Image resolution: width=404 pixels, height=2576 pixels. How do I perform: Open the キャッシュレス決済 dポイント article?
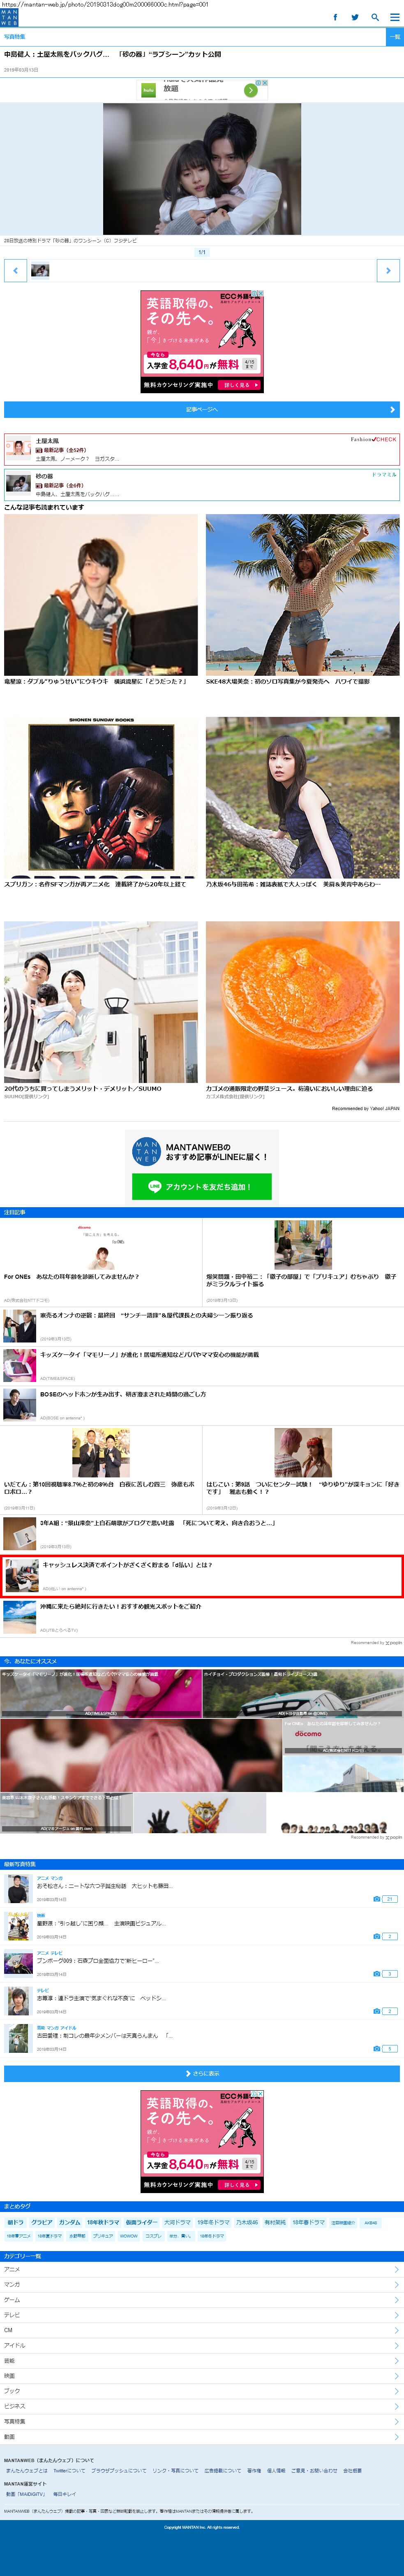tap(202, 1576)
